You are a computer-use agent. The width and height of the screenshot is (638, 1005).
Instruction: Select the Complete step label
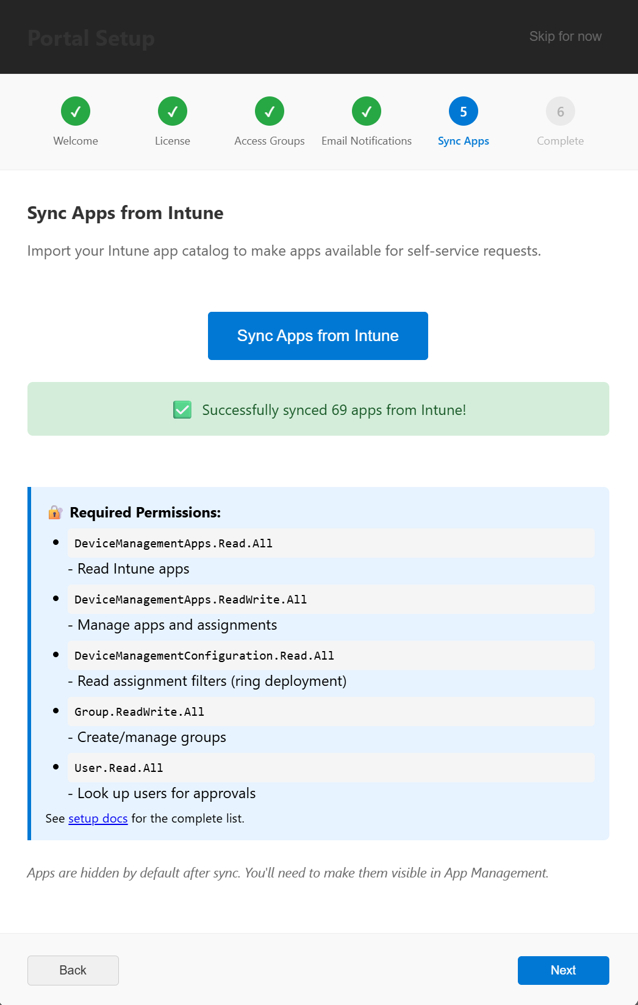click(561, 141)
